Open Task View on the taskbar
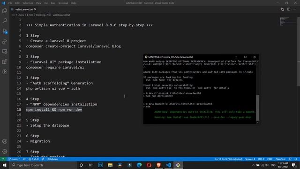The image size is (300, 169). pyautogui.click(x=90, y=165)
